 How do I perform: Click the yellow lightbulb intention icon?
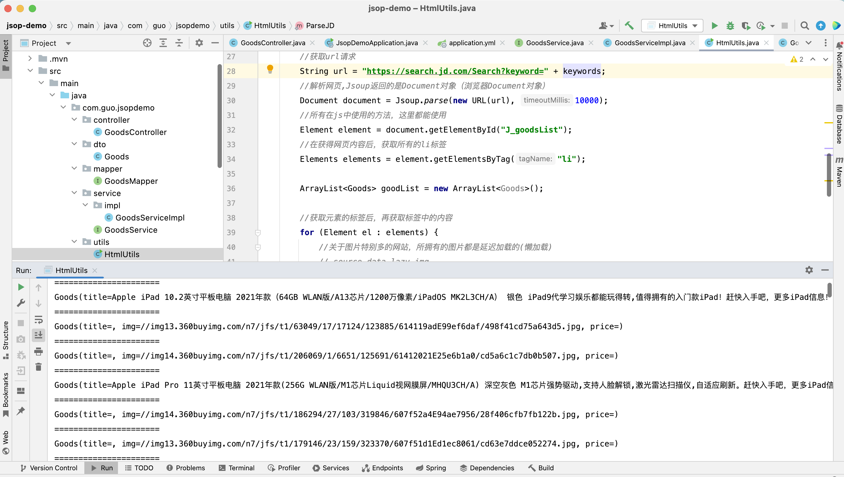pos(270,69)
